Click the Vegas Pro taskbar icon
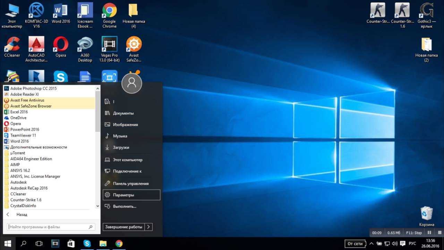Image resolution: width=444 pixels, height=250 pixels. [x=55, y=243]
